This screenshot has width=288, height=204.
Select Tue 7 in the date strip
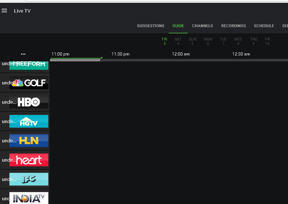[x=223, y=41]
